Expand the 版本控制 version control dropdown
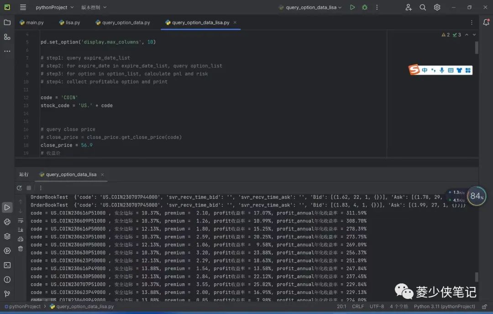Viewport: 493px width, 314px height. (94, 7)
